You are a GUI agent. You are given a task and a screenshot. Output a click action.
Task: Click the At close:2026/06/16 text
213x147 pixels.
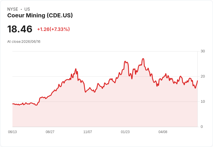pos(24,42)
